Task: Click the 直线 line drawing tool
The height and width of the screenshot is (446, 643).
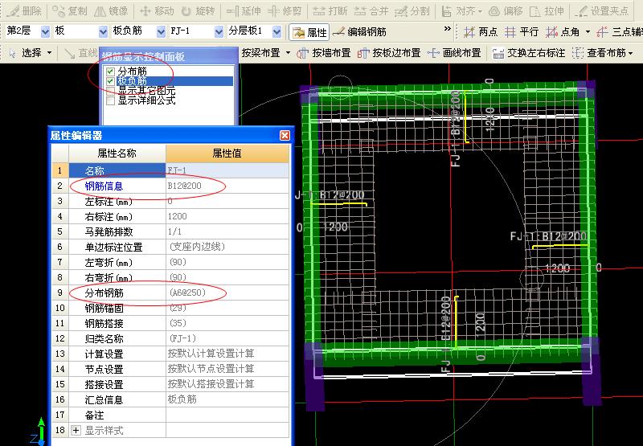Action: coord(81,53)
